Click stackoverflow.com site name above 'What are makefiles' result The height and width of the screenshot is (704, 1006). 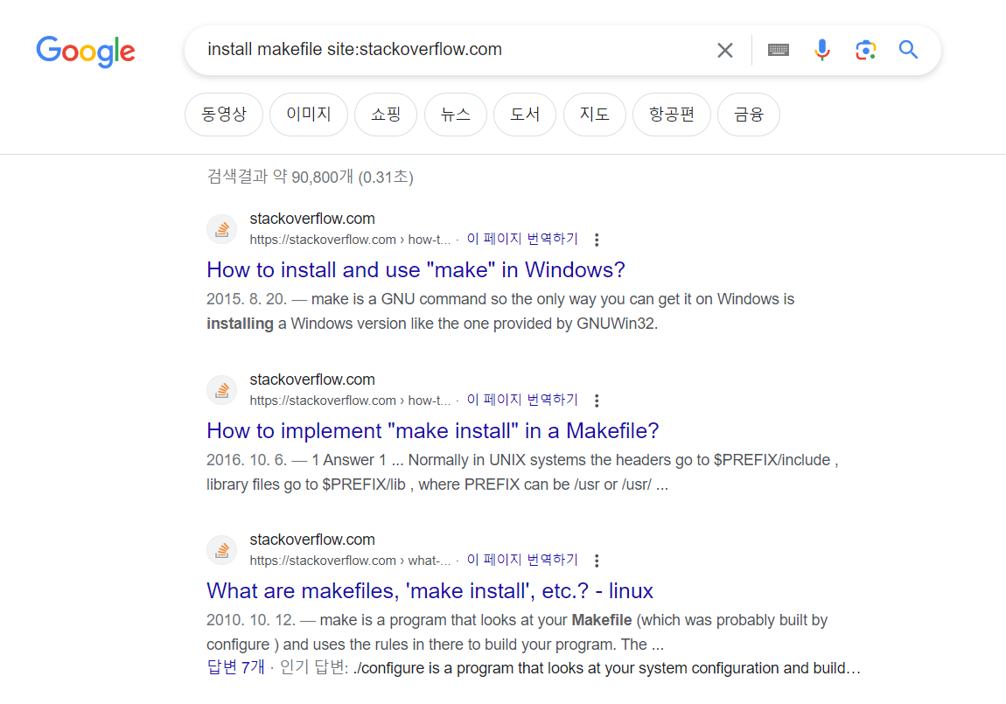click(312, 540)
